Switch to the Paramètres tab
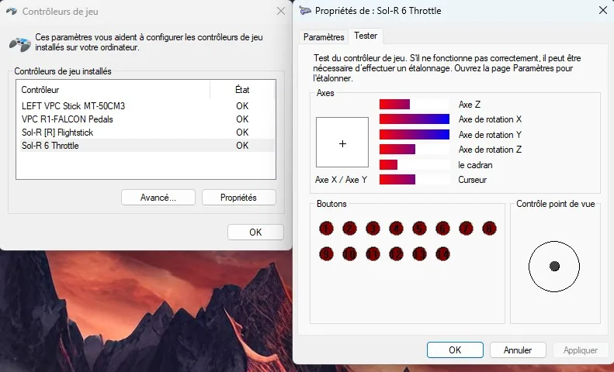The width and height of the screenshot is (614, 372). 324,36
